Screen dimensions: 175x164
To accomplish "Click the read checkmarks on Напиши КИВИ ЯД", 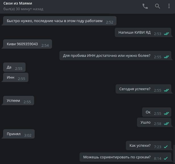I will click(166, 34).
